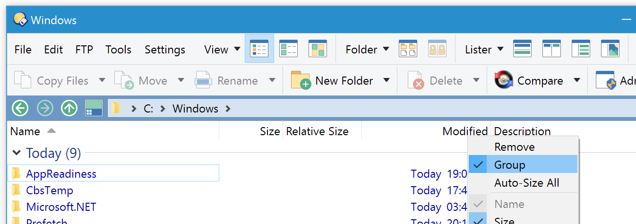This screenshot has height=224, width=636.
Task: Click the CbsTemp folder icon
Action: 17,190
